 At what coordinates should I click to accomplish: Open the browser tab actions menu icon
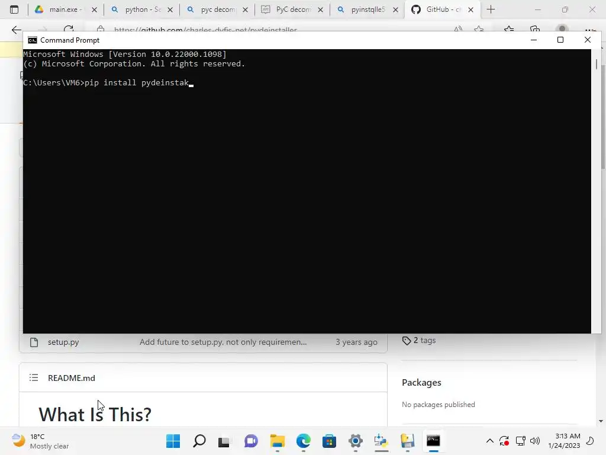(14, 9)
